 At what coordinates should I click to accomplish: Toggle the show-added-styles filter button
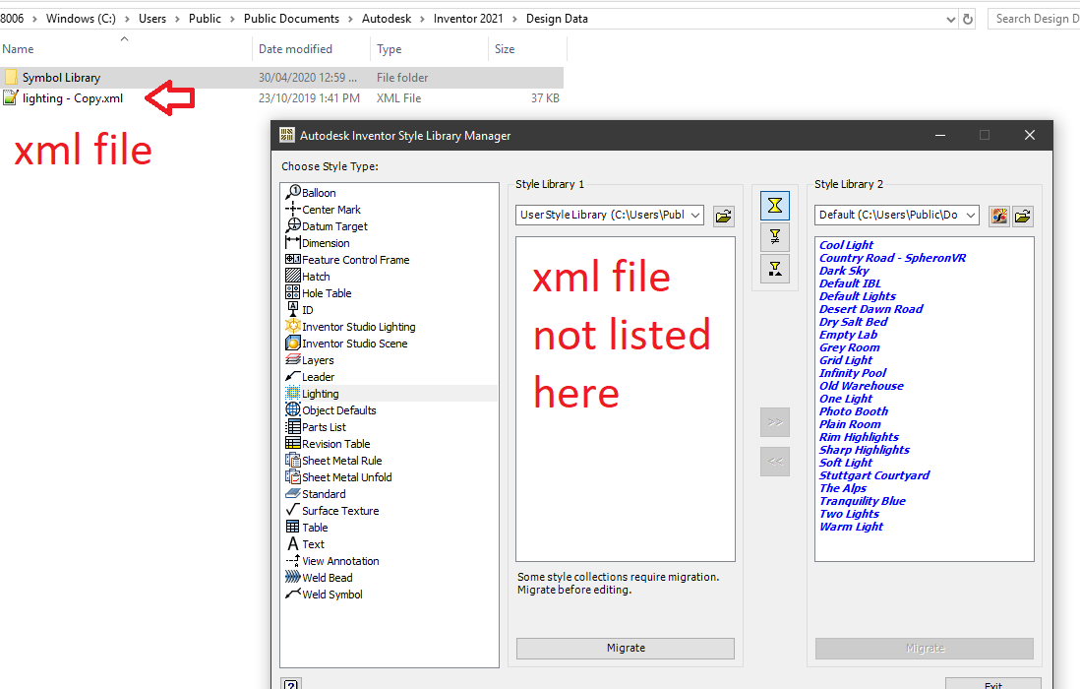click(774, 269)
